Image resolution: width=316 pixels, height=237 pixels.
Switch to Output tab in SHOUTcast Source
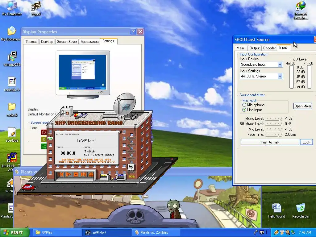[x=255, y=48]
